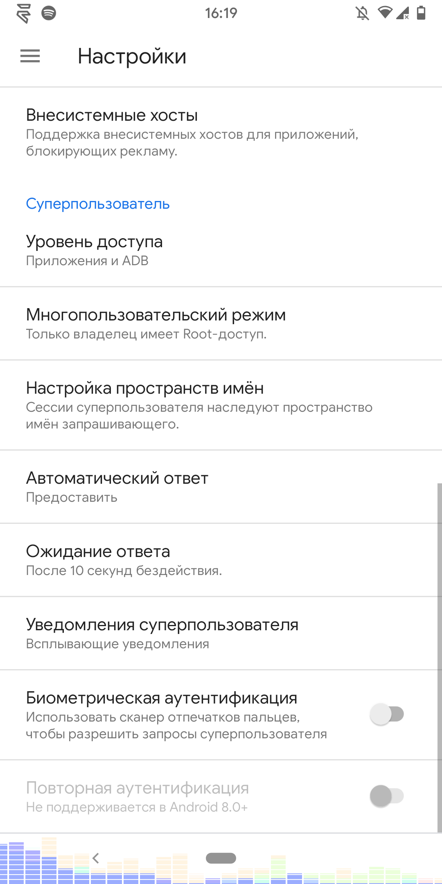
Task: Choose Ожидание ответа timeout
Action: tap(221, 560)
